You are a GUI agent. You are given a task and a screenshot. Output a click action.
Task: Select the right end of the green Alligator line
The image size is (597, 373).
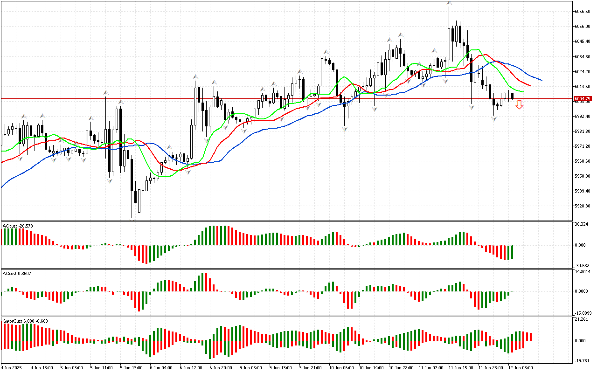tap(523, 92)
